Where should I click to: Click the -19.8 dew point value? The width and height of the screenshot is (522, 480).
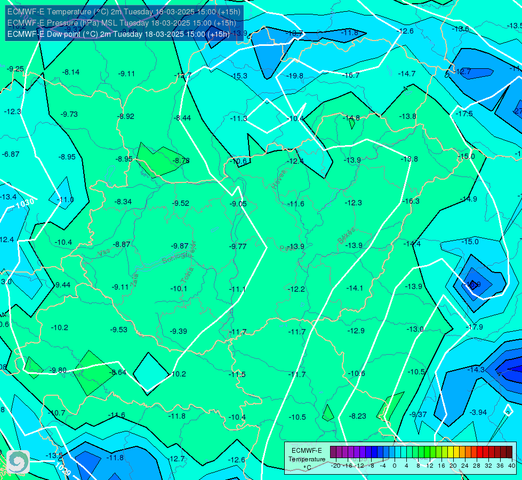point(295,76)
